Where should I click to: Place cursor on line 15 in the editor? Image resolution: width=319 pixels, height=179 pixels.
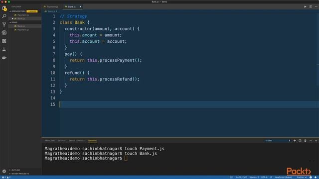click(x=189, y=104)
